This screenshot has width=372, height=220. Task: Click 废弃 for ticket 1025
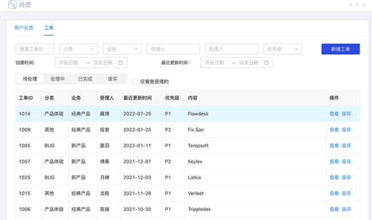(346, 178)
